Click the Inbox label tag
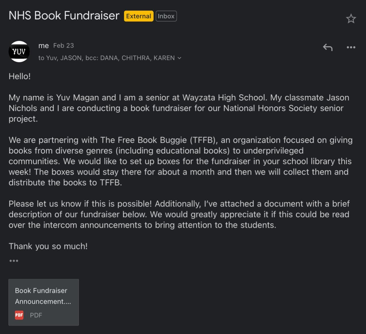This screenshot has height=334, width=366. [x=166, y=16]
